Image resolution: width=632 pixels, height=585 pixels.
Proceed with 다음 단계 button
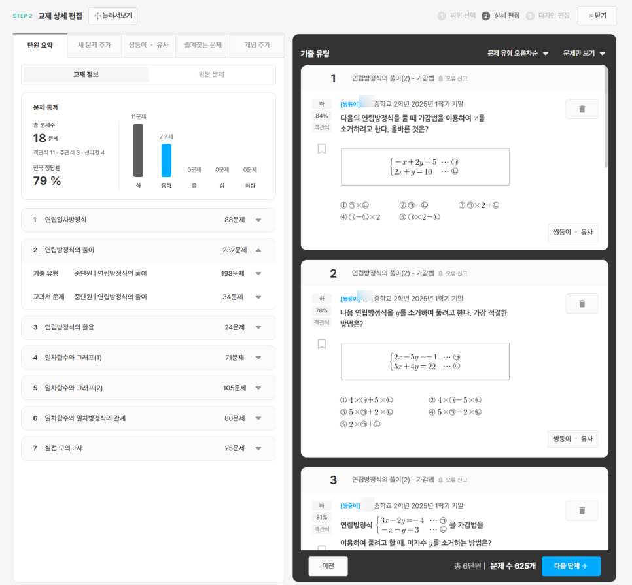(x=571, y=565)
